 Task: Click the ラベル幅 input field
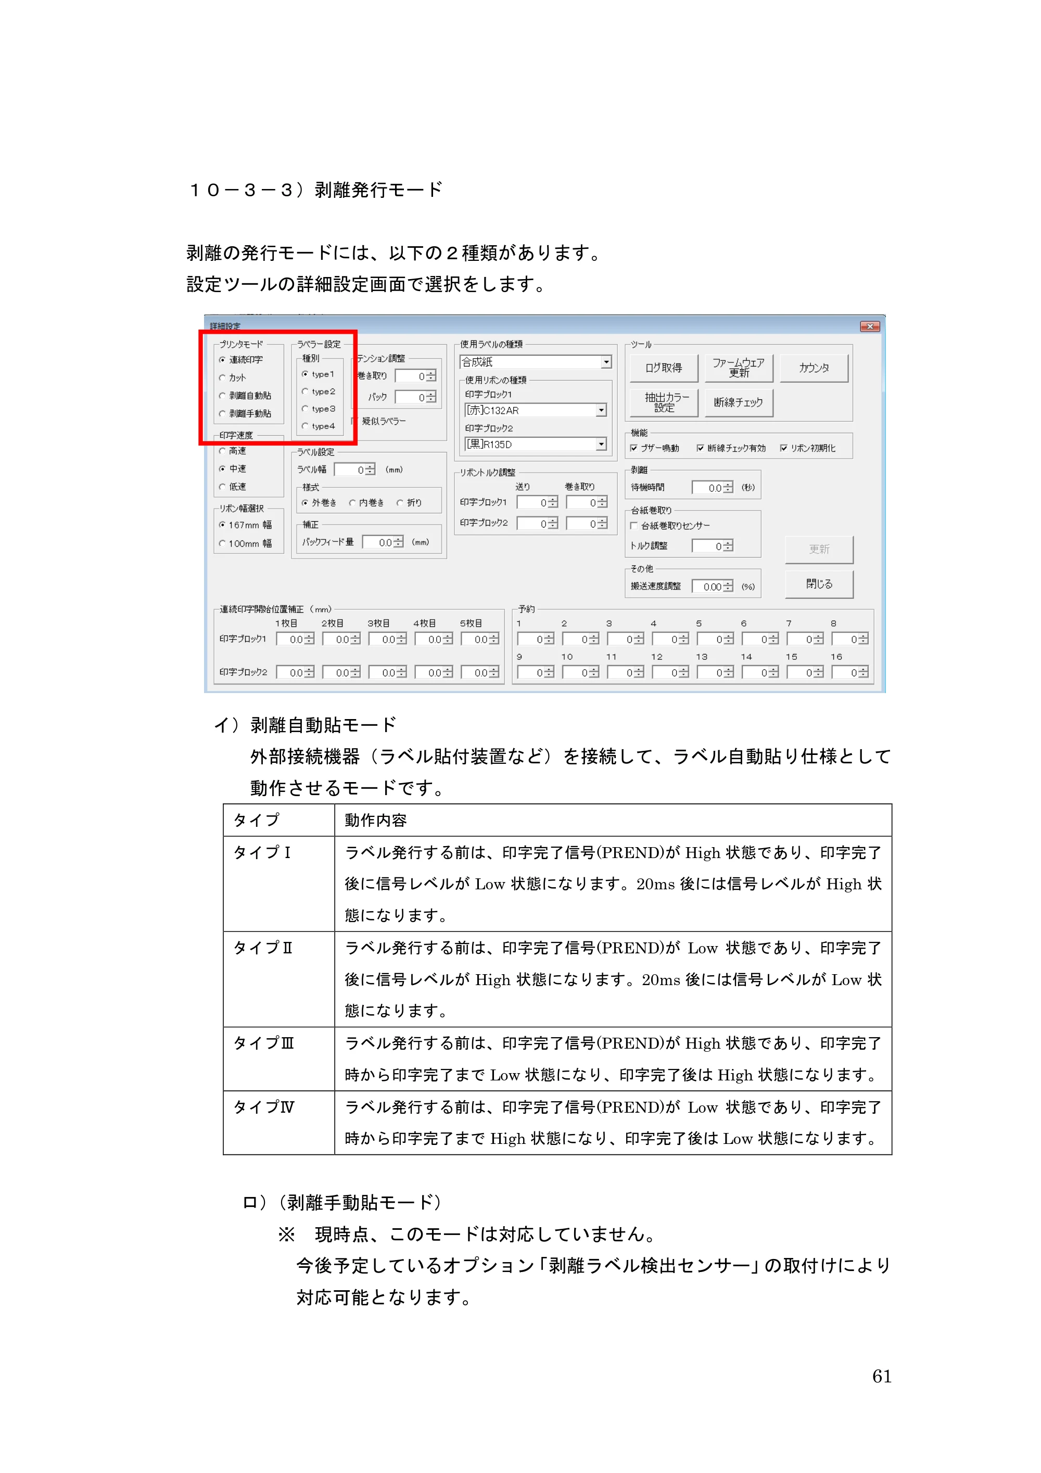pyautogui.click(x=356, y=470)
